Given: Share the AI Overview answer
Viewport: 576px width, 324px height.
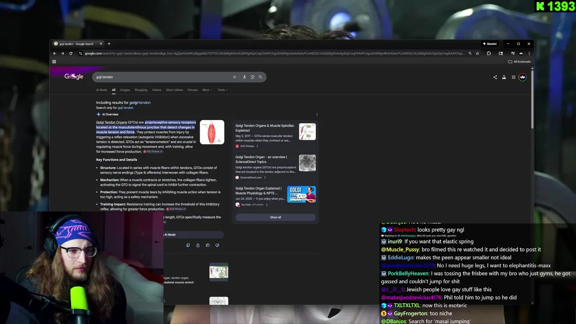Looking at the screenshot, I should (x=198, y=245).
